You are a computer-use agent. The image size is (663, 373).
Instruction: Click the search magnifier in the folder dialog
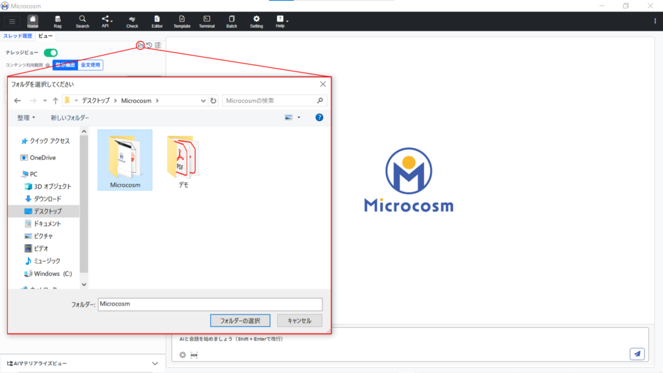coord(320,100)
